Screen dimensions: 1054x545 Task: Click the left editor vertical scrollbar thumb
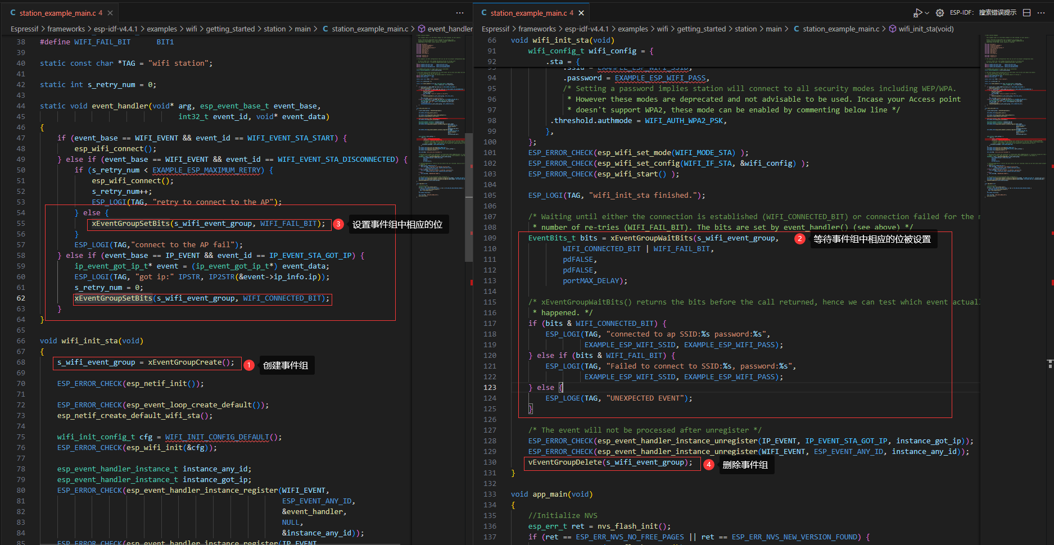[469, 197]
